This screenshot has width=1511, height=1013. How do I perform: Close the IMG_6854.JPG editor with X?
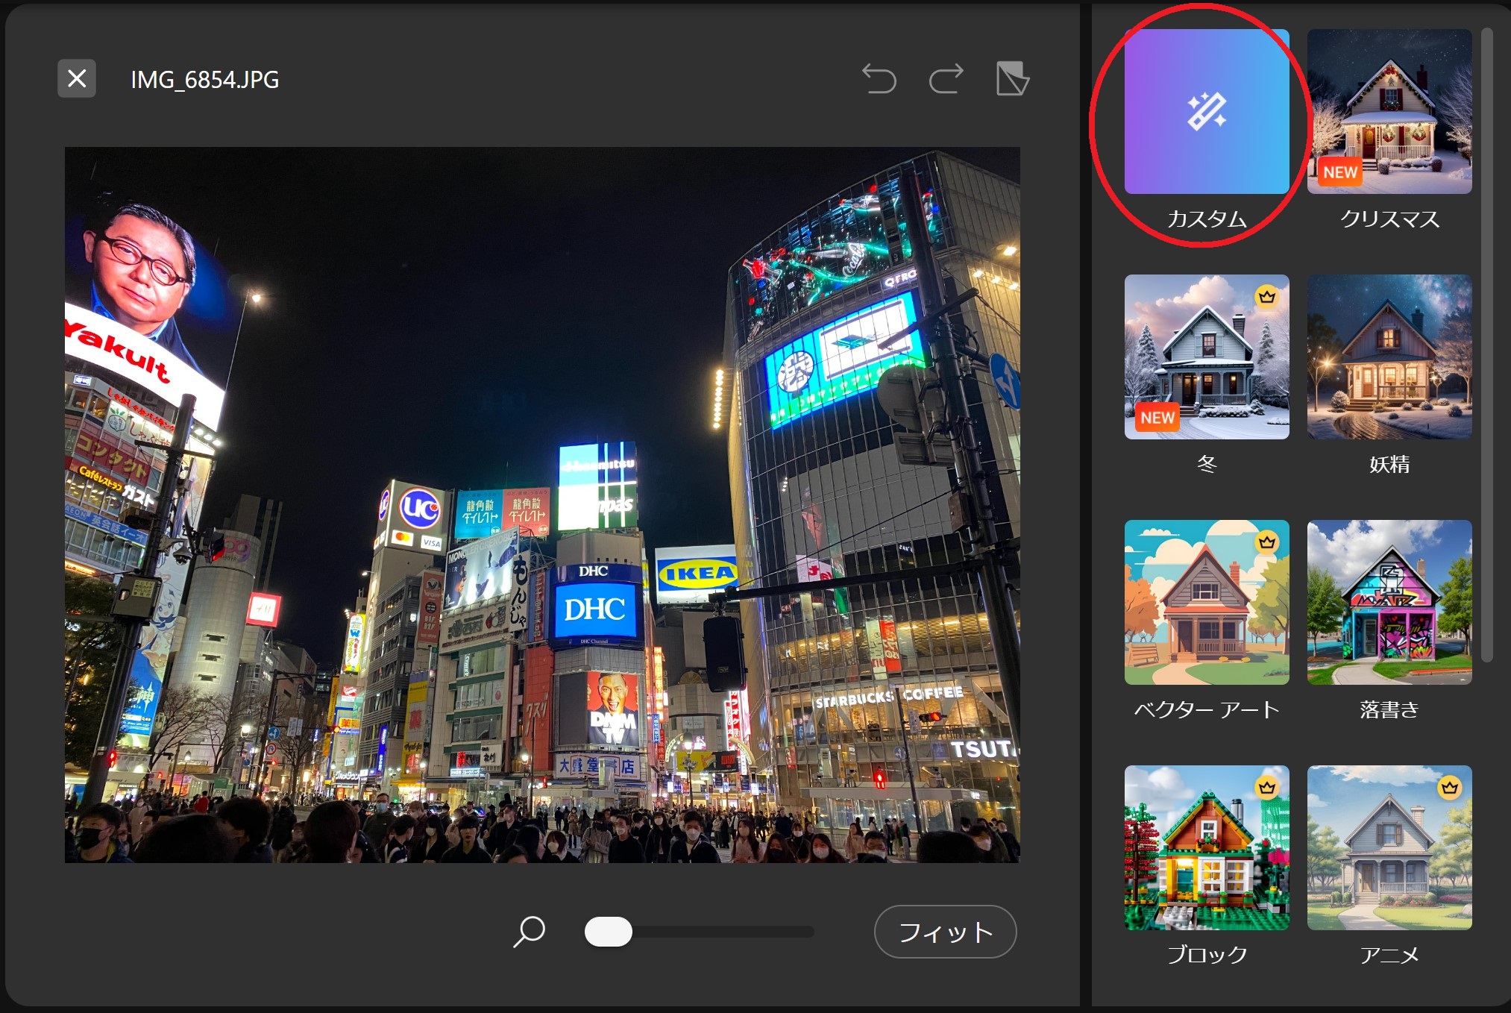(77, 78)
